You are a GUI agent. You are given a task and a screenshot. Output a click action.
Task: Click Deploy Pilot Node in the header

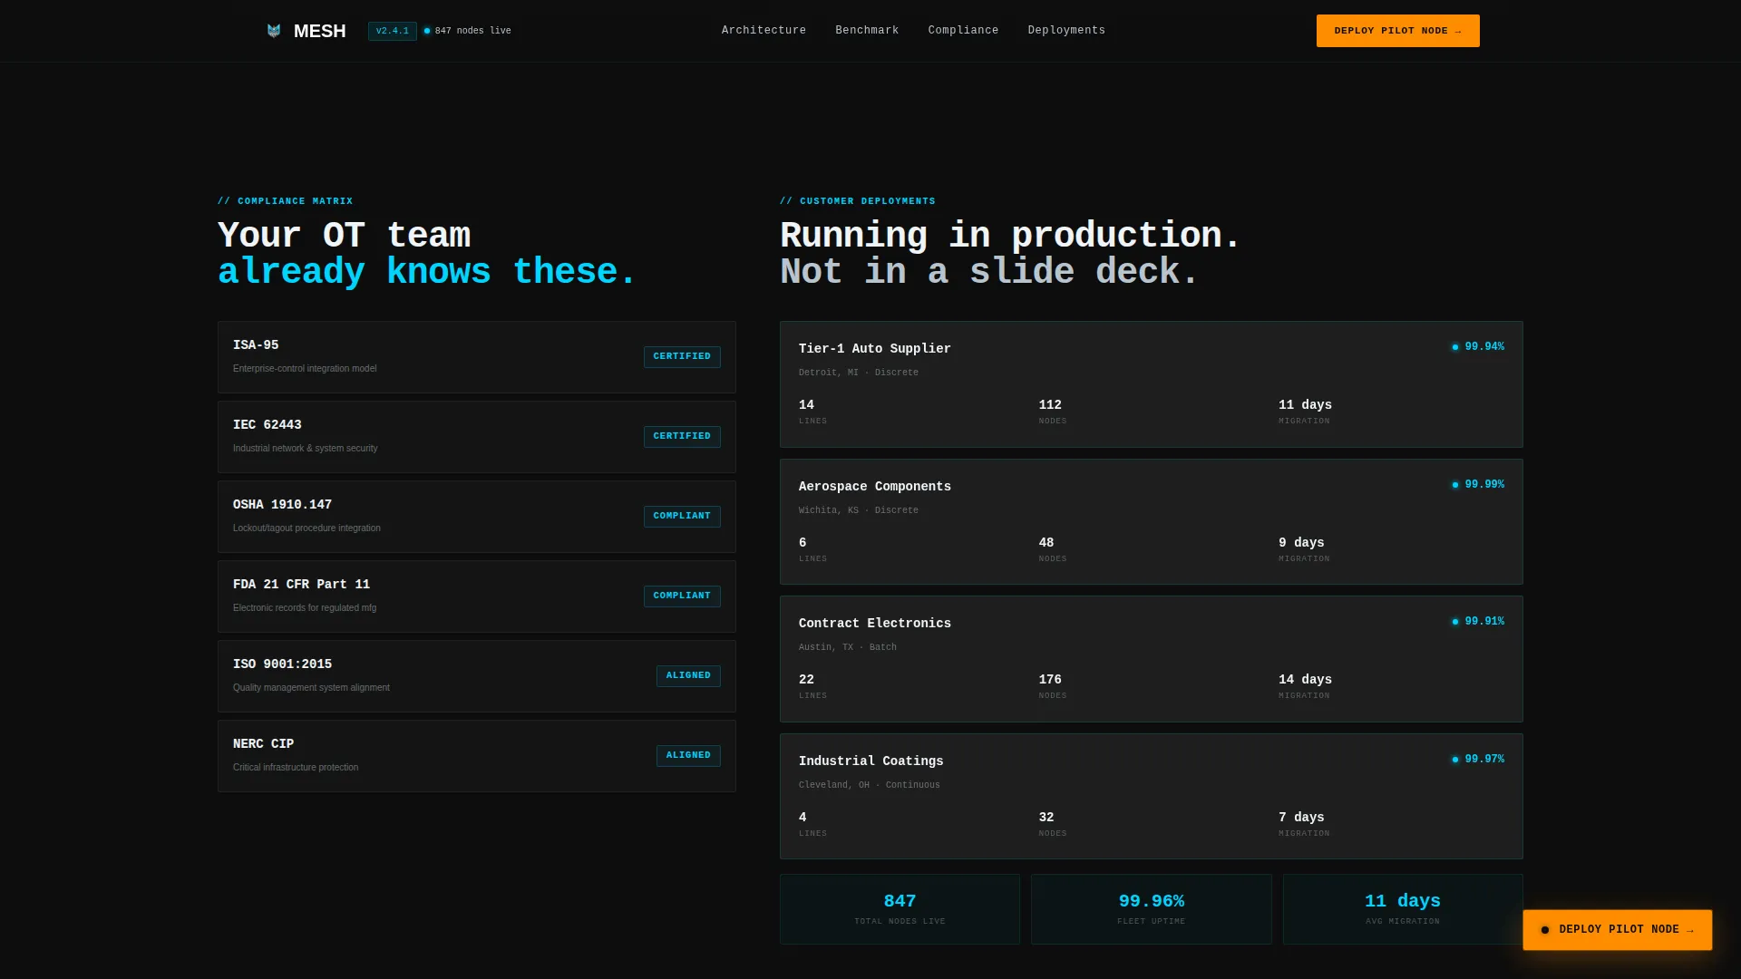pyautogui.click(x=1397, y=31)
